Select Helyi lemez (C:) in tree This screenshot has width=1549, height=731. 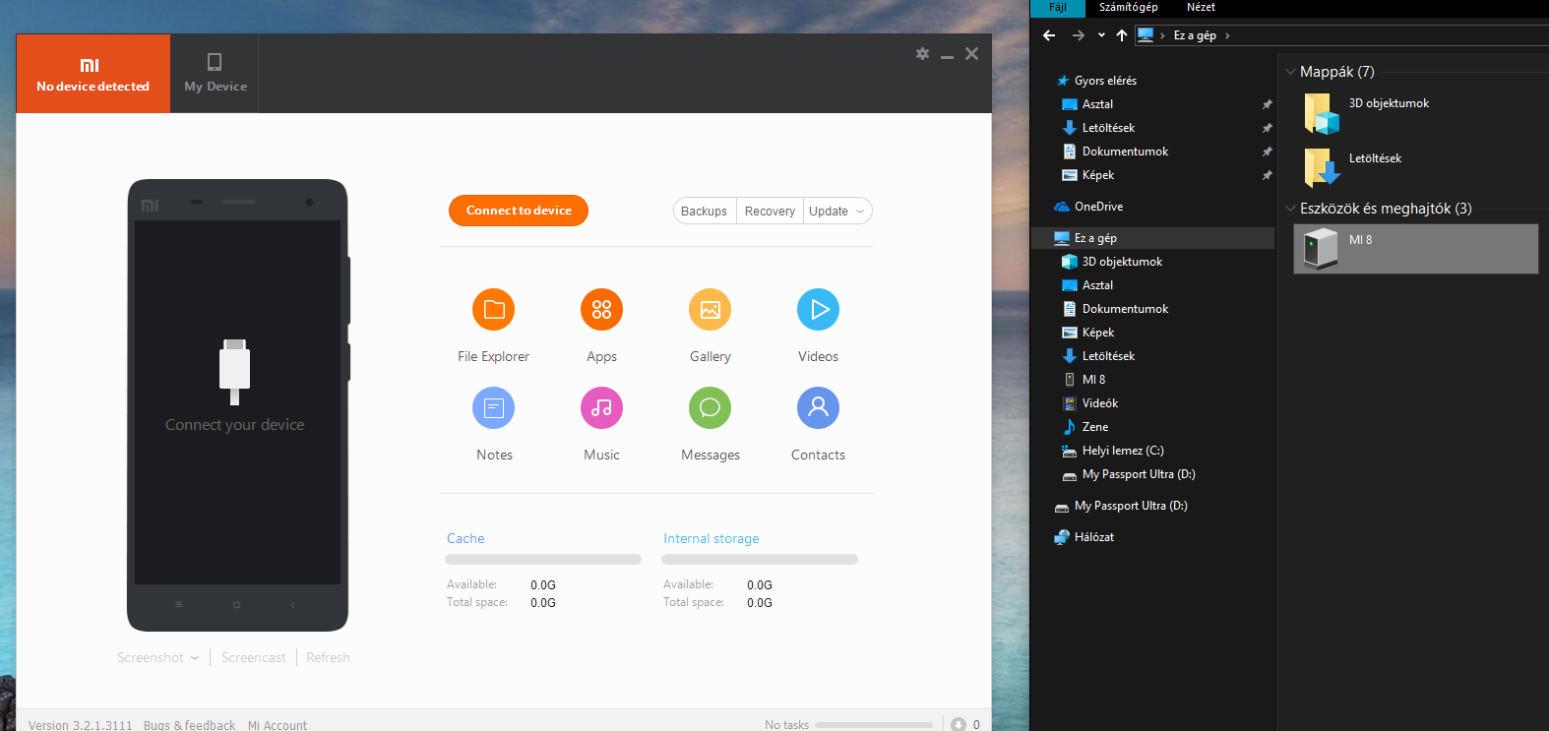(x=1123, y=451)
